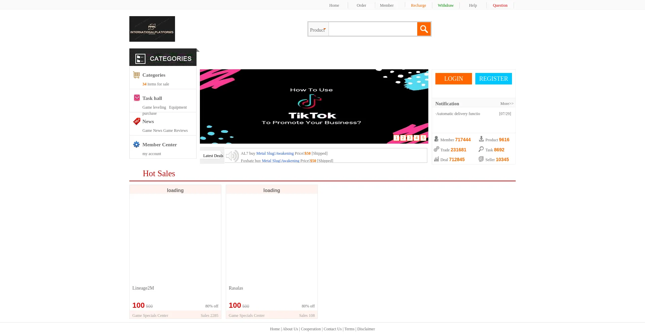The width and height of the screenshot is (645, 334).
Task: Click Game Specials Center under Rasalas
Action: (x=247, y=316)
